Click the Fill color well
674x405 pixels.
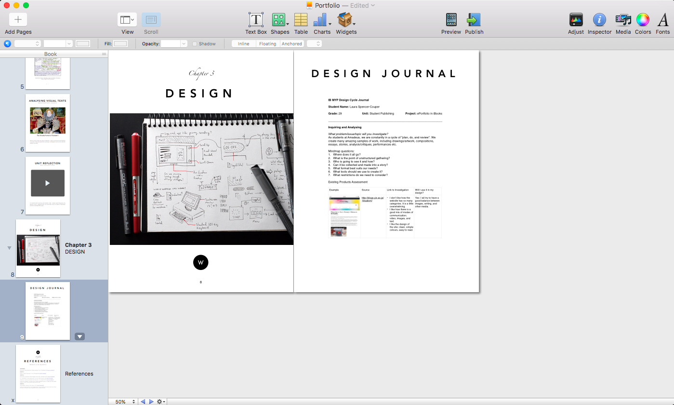point(120,44)
